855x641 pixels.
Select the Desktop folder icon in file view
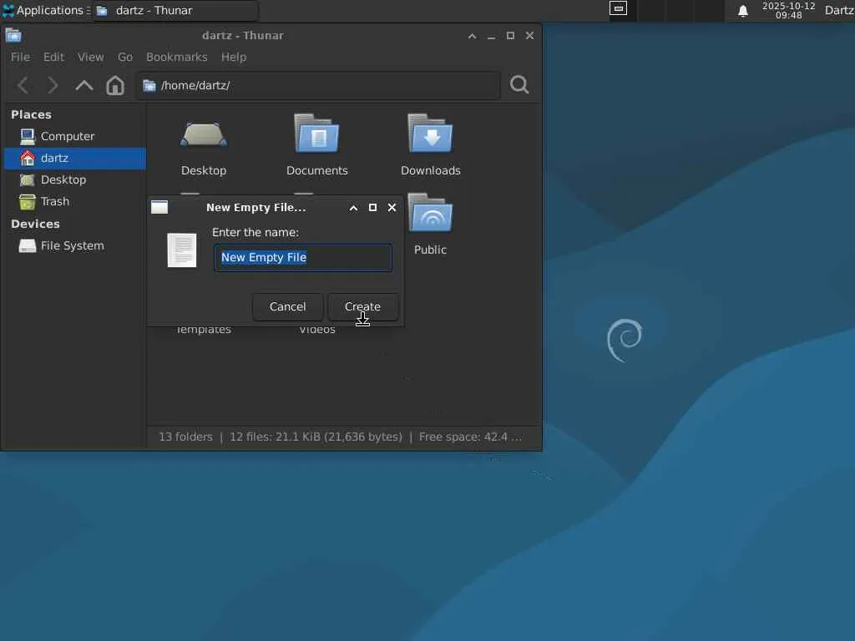[x=204, y=134]
